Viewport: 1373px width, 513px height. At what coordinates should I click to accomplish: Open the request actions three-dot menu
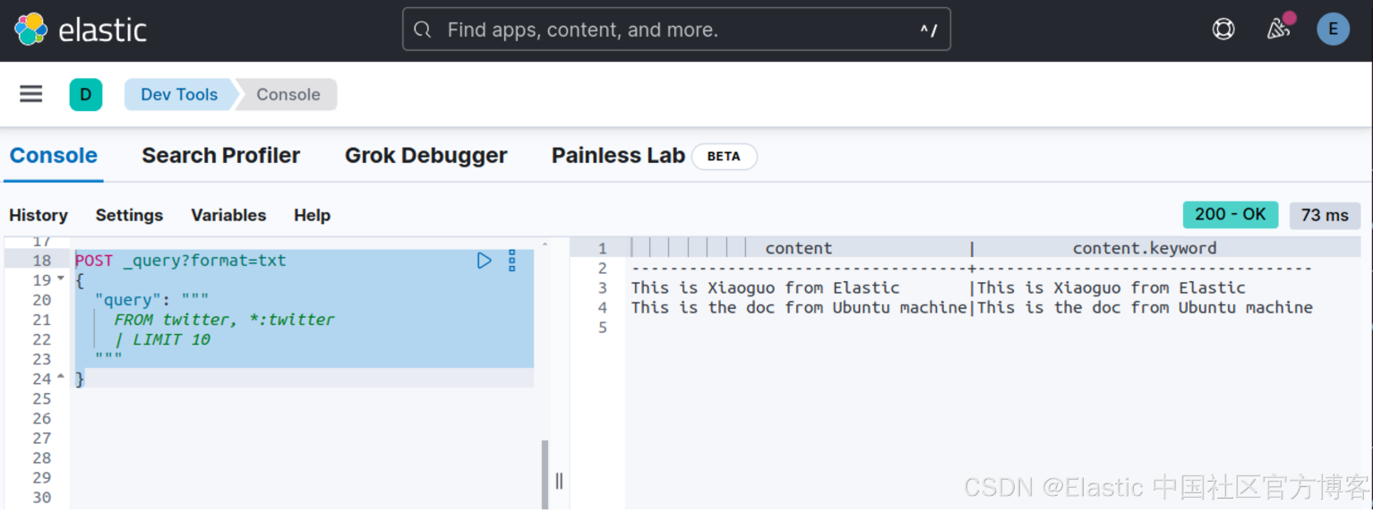point(512,261)
